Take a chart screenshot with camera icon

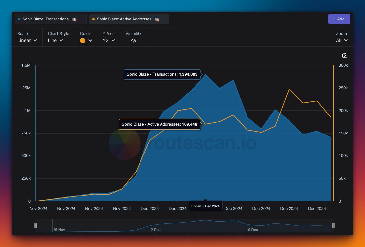pos(345,55)
